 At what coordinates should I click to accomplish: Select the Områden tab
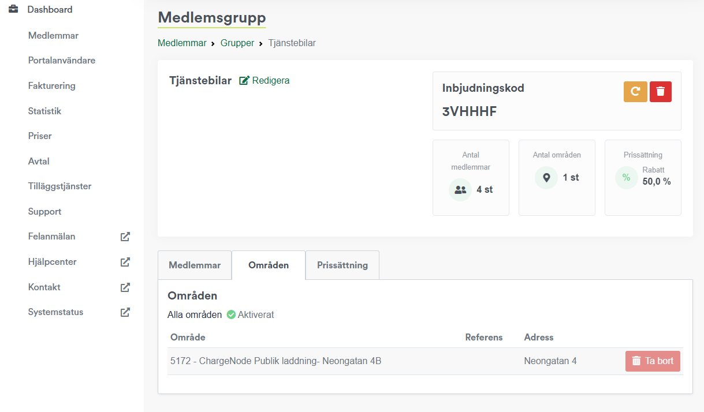269,265
